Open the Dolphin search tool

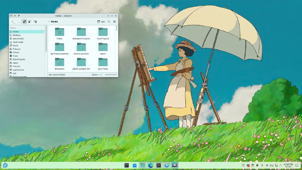pos(109,22)
